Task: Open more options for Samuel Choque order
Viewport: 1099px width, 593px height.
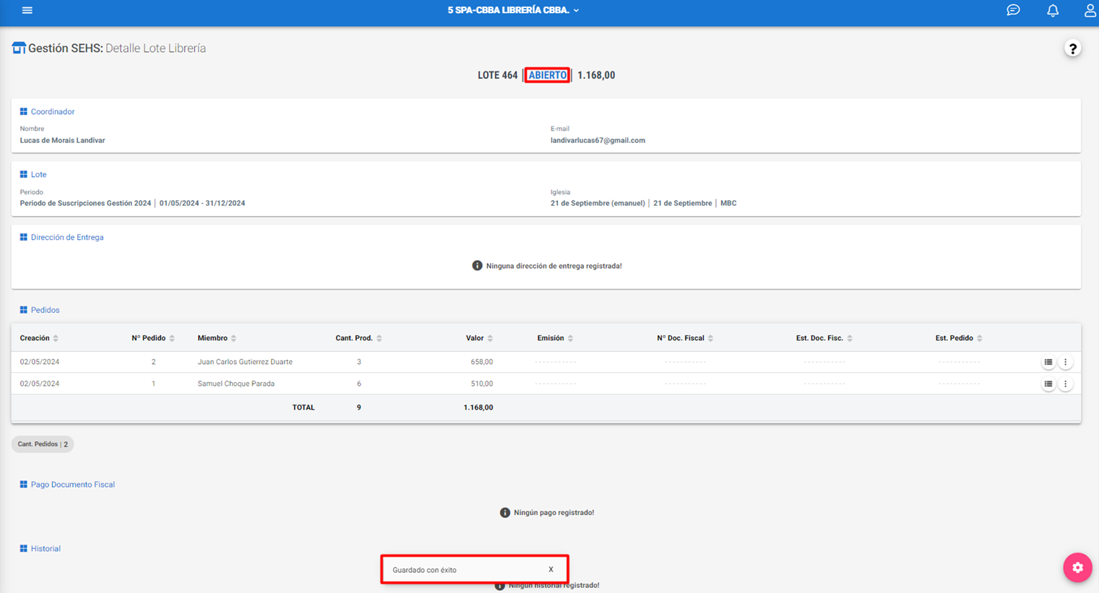Action: pos(1065,384)
